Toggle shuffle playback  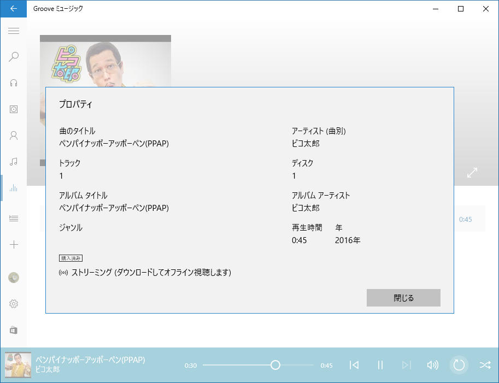tap(485, 365)
